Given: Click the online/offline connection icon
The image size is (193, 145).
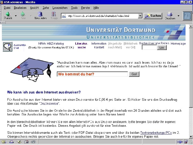Looking at the screenshot, I should point(180,142).
